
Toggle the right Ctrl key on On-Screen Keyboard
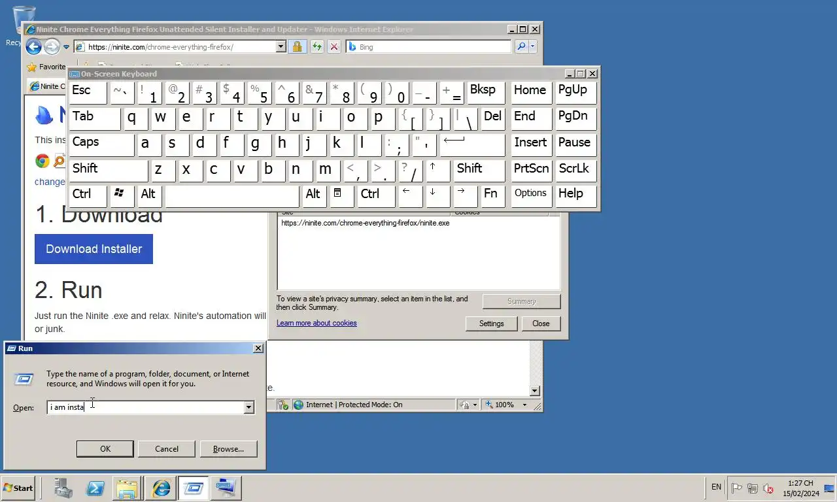[x=376, y=195]
